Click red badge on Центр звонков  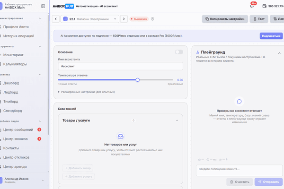click(39, 139)
